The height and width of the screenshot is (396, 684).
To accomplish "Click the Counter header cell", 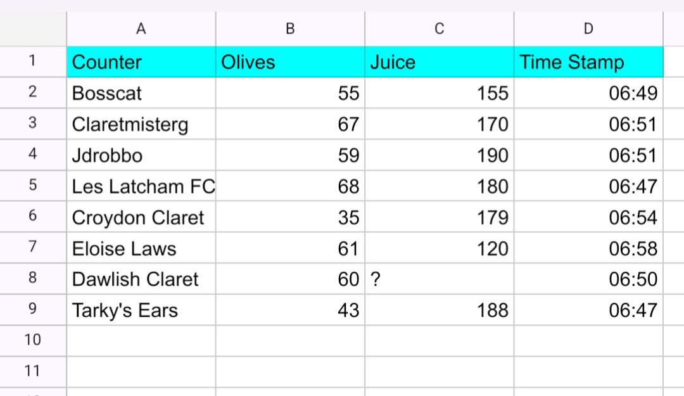I will tap(141, 62).
